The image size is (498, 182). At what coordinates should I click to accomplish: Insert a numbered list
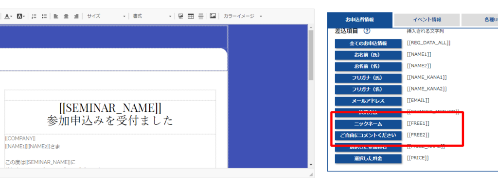click(35, 16)
